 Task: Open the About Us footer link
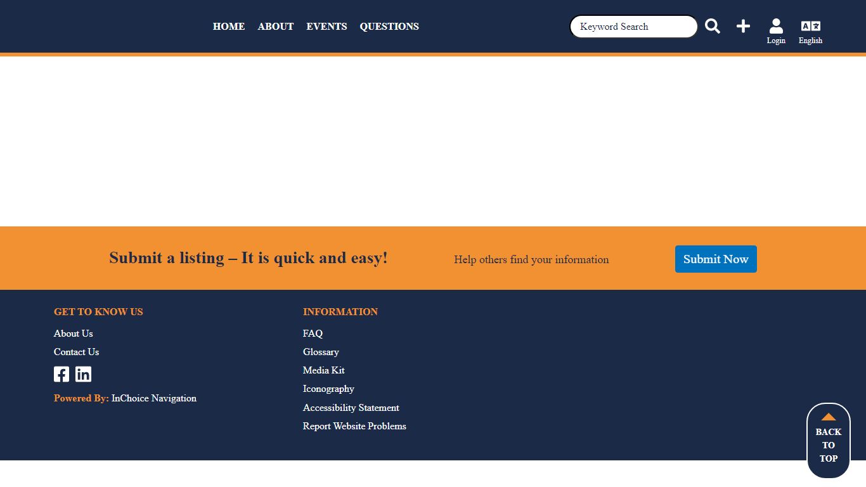[x=74, y=334]
